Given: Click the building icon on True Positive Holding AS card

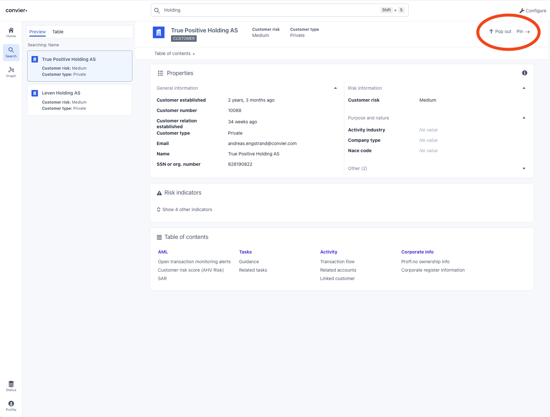Looking at the screenshot, I should pyautogui.click(x=35, y=59).
